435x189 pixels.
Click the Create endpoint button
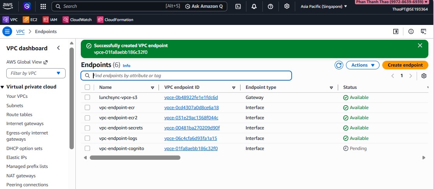click(x=405, y=65)
